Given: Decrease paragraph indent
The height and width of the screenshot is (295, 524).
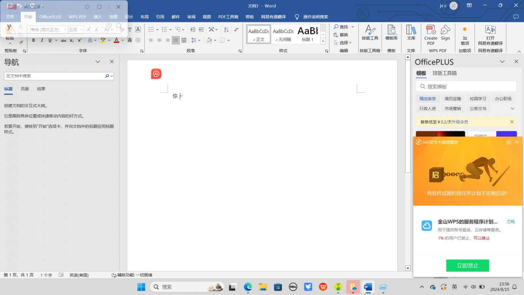Looking at the screenshot, I should click(x=193, y=30).
